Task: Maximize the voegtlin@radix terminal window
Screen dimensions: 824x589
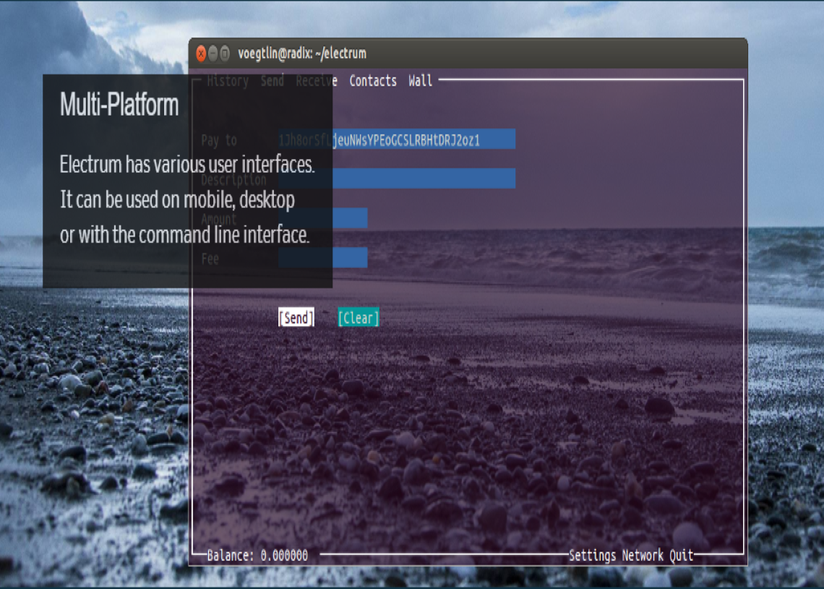Action: coord(225,53)
